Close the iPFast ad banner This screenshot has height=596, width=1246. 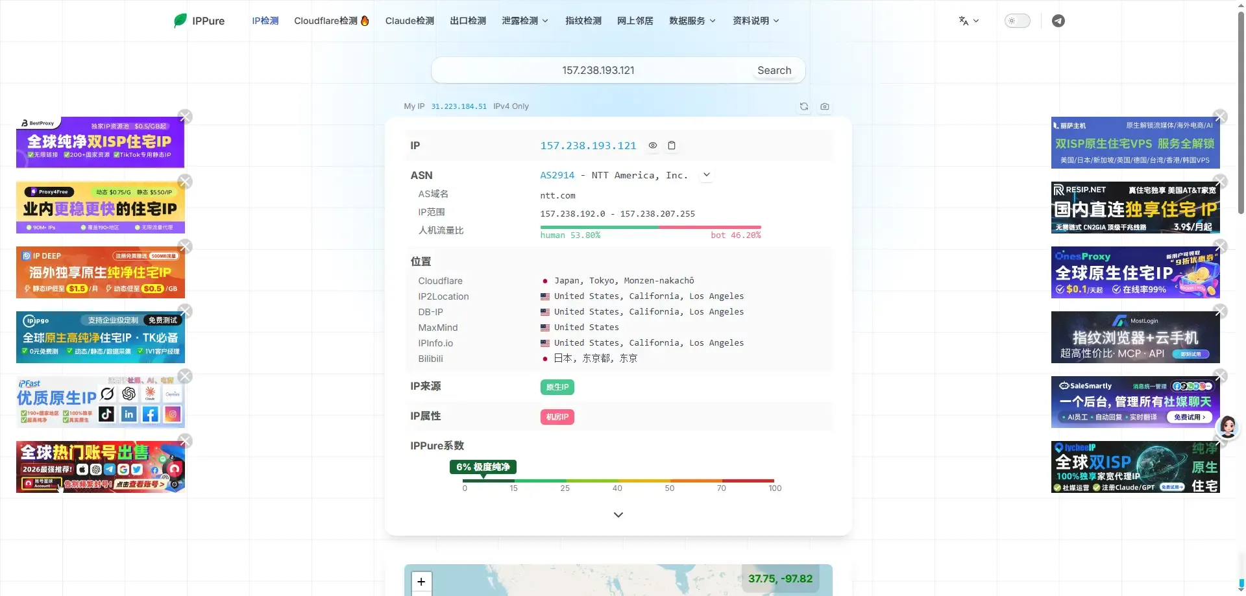(x=185, y=376)
